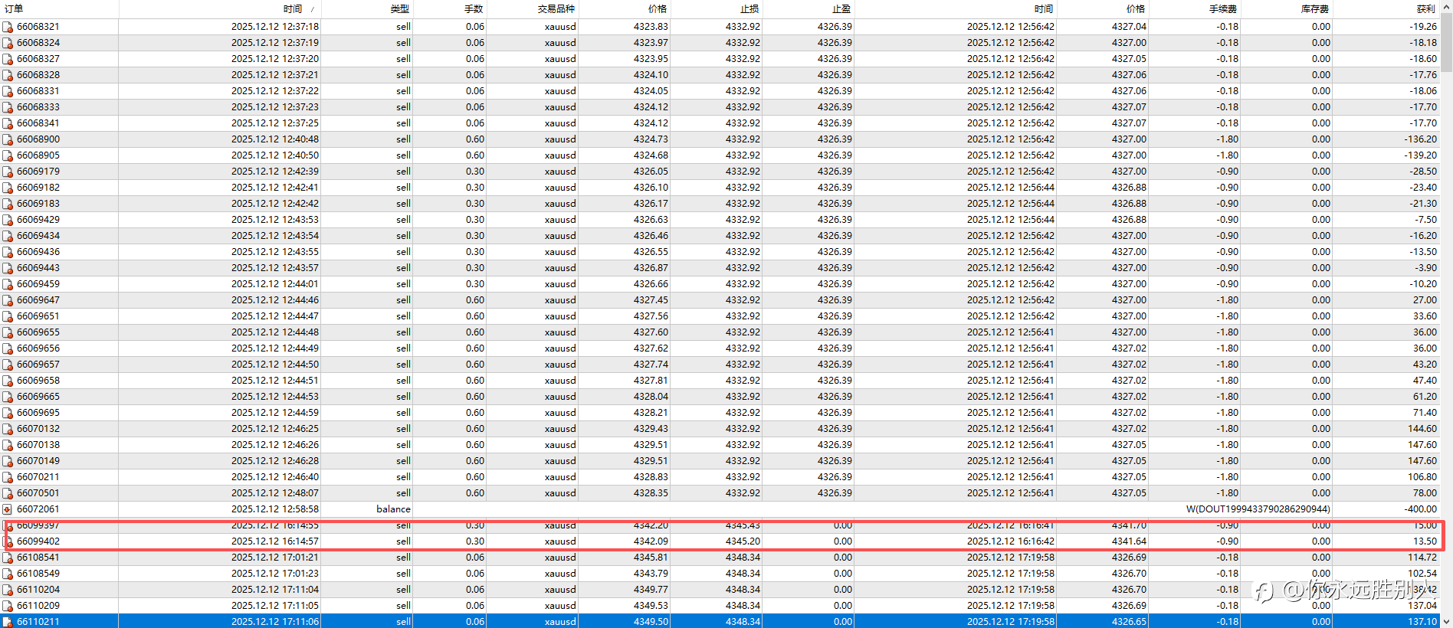Select order number 66069459
1453x628 pixels.
point(38,284)
